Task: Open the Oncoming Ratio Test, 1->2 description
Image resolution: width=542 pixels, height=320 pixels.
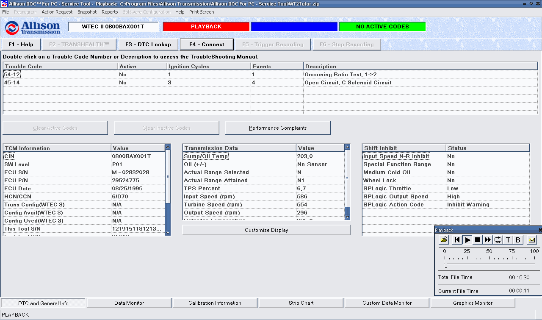Action: tap(340, 75)
